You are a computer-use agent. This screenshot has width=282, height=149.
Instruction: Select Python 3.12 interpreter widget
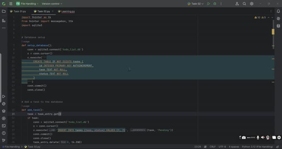coord(258,147)
